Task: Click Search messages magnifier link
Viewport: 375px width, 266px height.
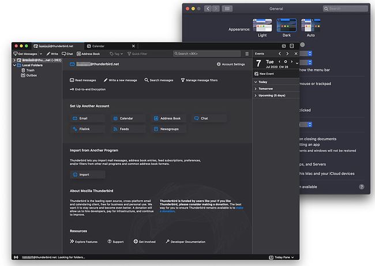Action: click(x=159, y=80)
